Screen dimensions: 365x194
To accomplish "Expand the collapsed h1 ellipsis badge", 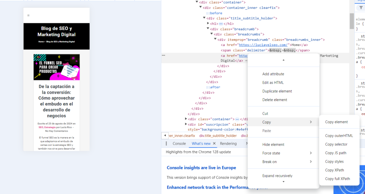I will (x=221, y=24).
